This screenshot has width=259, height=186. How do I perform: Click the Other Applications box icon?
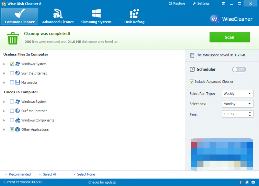(x=17, y=130)
